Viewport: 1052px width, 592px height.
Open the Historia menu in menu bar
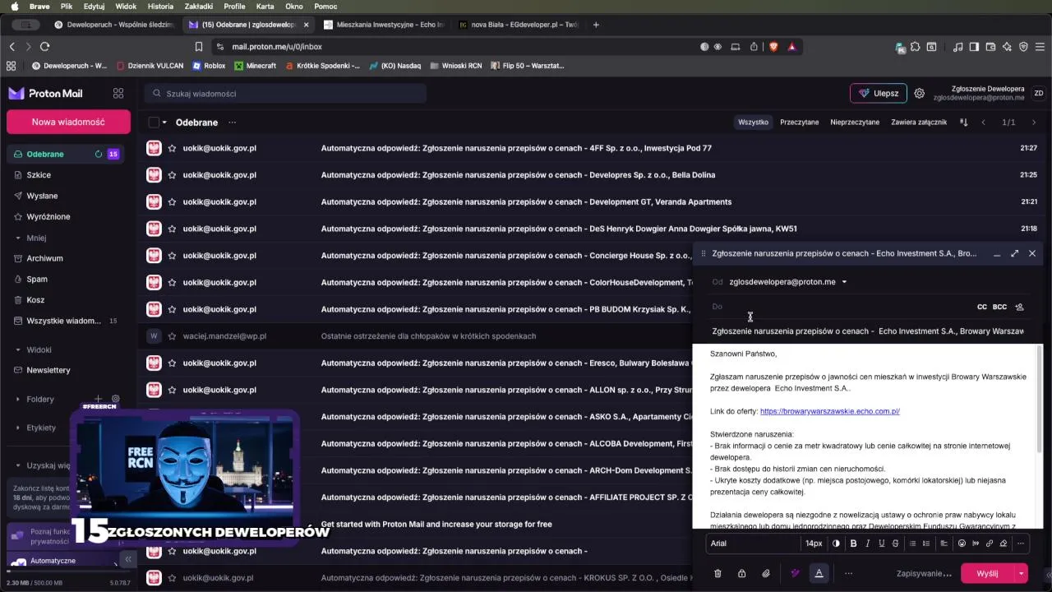[x=160, y=7]
